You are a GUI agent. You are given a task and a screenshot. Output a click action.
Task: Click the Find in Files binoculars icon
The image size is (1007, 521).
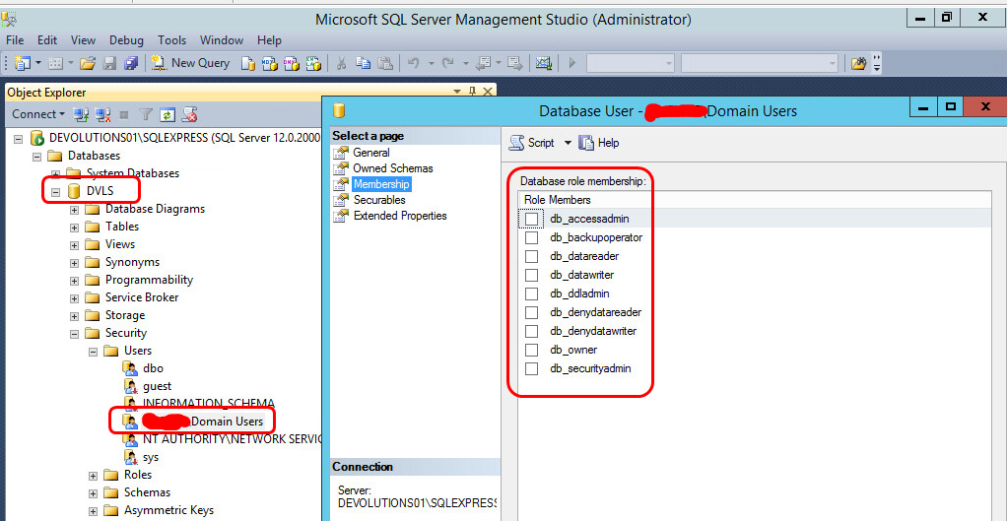pyautogui.click(x=858, y=63)
